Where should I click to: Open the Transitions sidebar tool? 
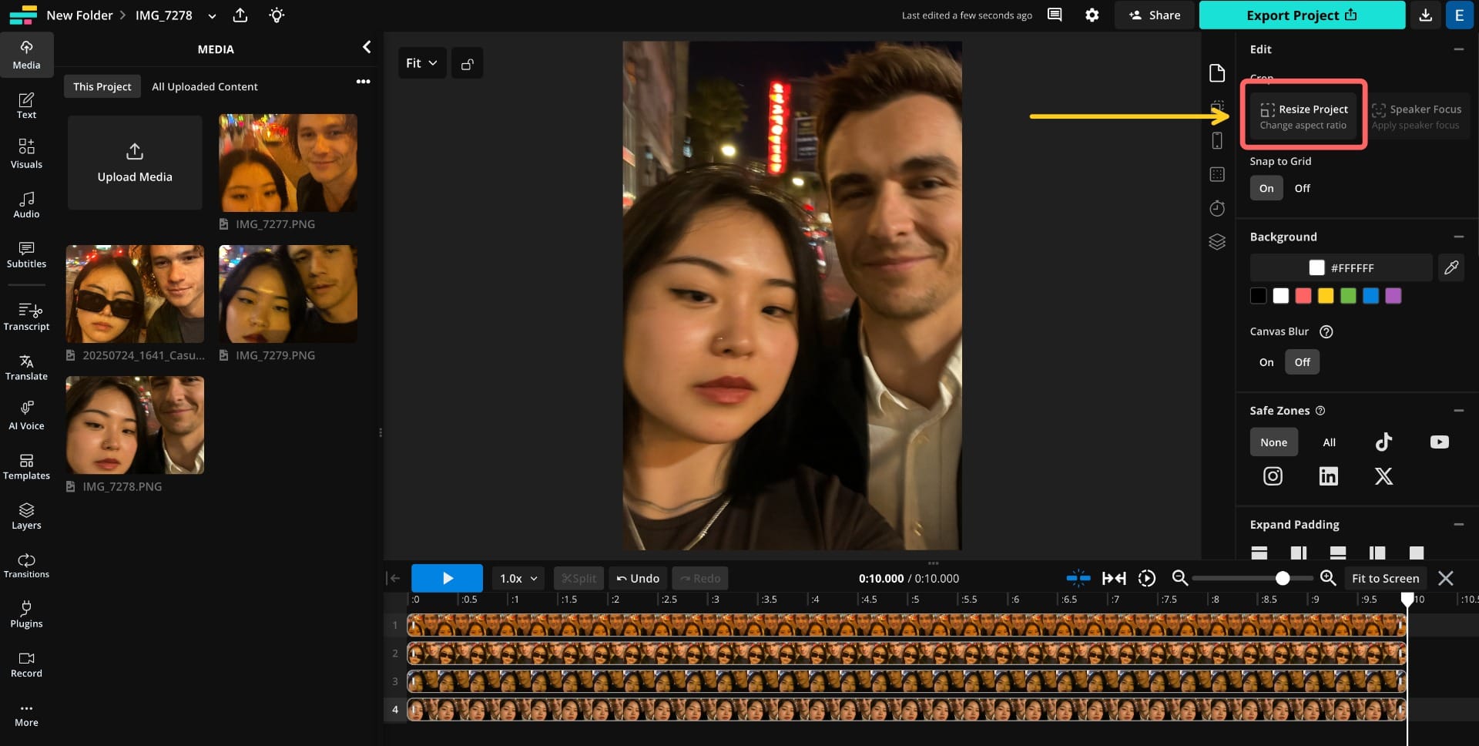[x=26, y=566]
